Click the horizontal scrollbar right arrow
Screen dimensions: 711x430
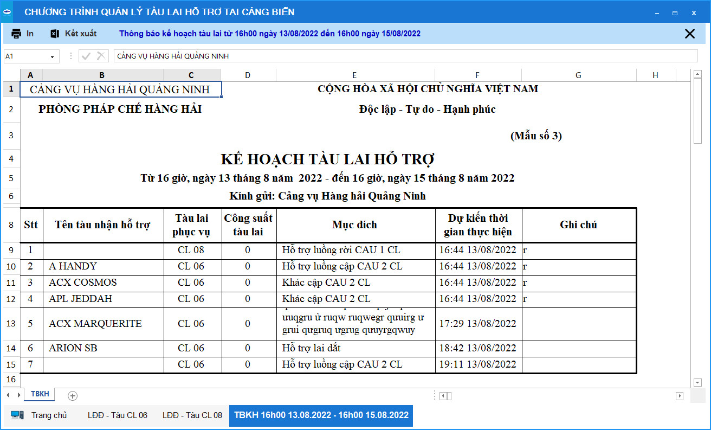coord(680,396)
